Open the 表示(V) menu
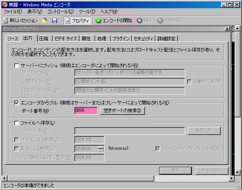The height and width of the screenshot is (190, 242). point(35,12)
